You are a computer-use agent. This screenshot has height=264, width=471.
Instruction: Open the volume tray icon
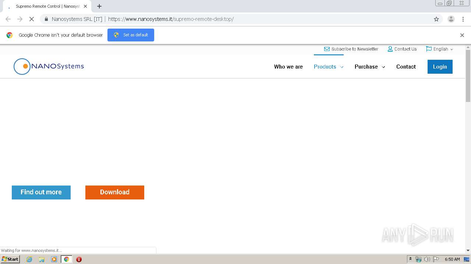pyautogui.click(x=427, y=259)
